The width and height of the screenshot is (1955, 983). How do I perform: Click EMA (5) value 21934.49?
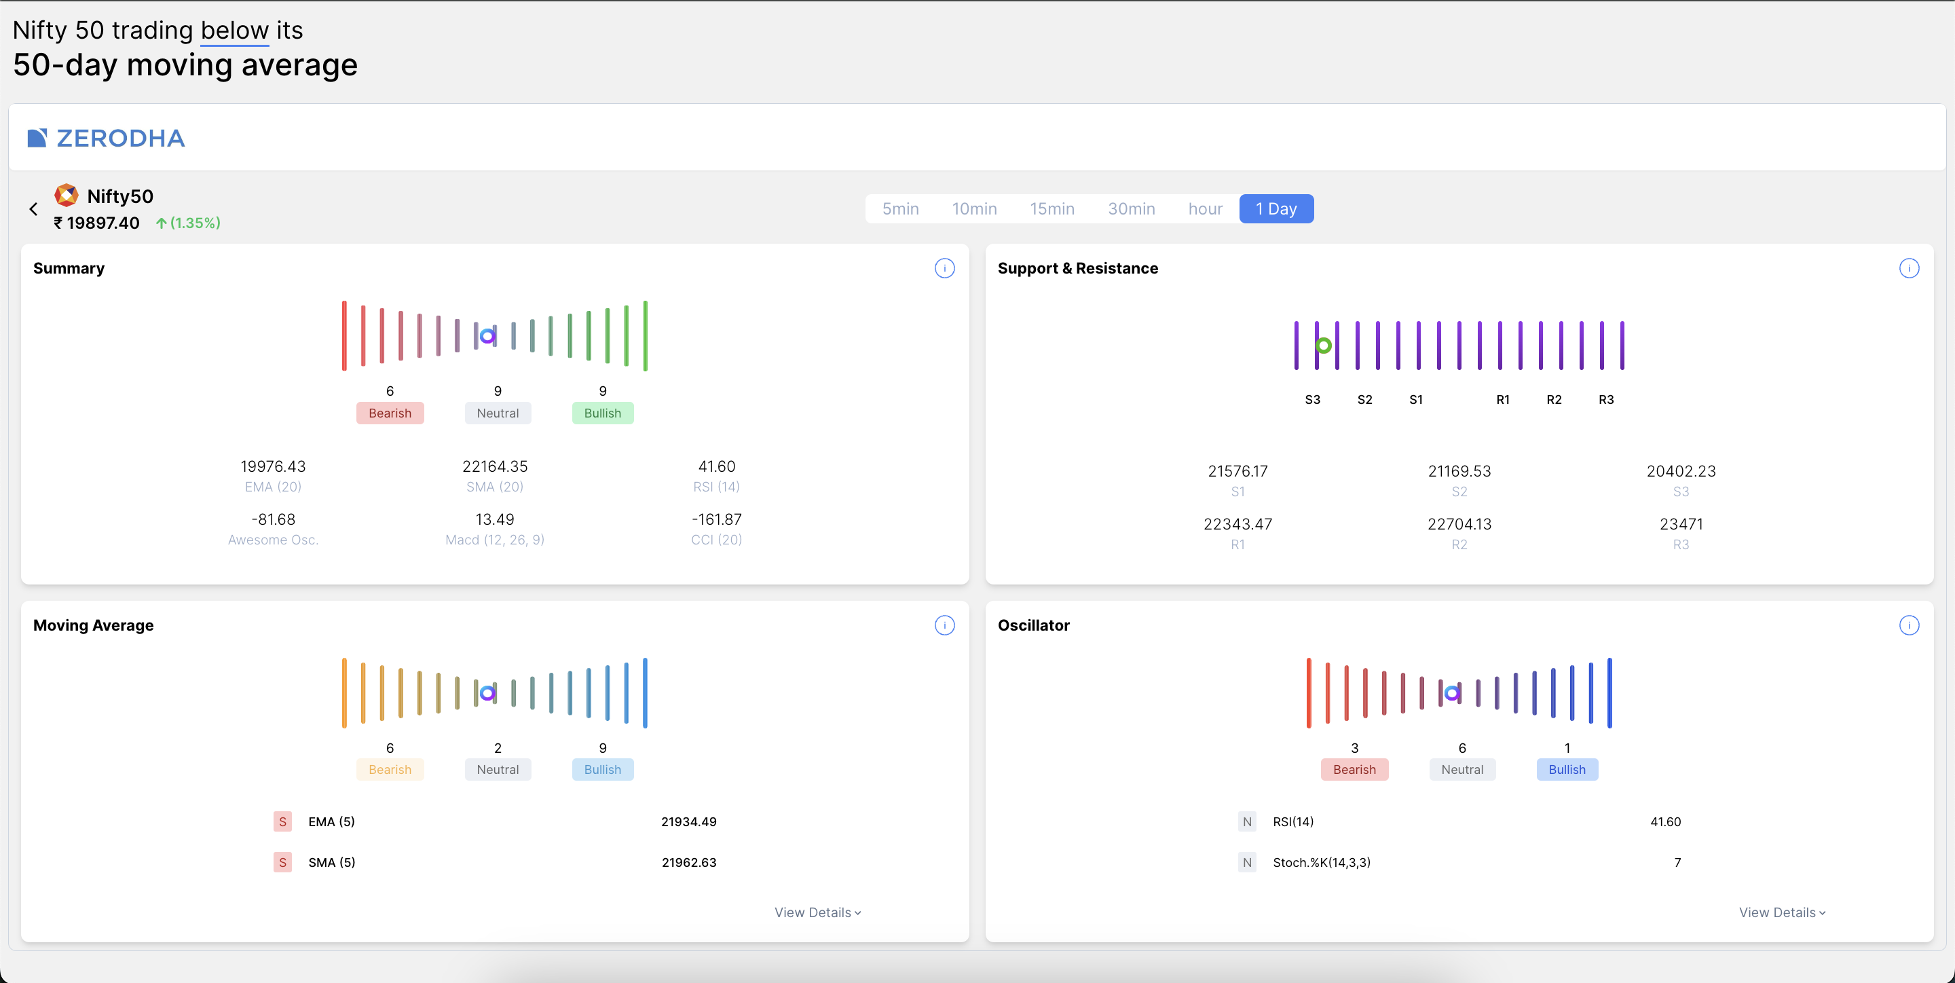tap(688, 821)
